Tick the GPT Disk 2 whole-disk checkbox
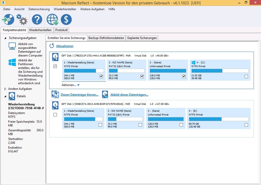261x185 pixels. [55, 115]
